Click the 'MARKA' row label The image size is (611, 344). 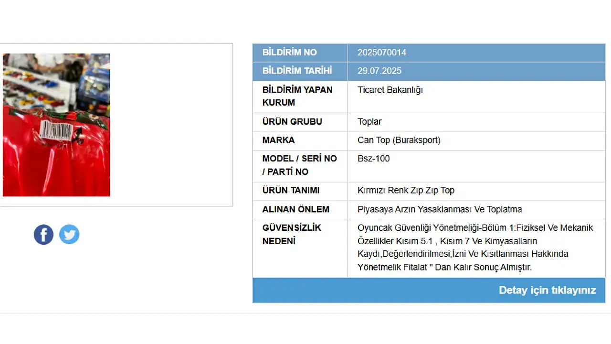click(278, 140)
